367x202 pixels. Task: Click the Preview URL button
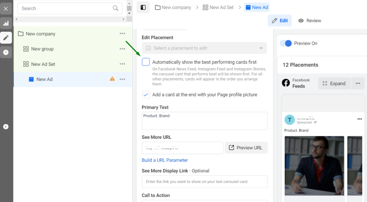pos(246,148)
